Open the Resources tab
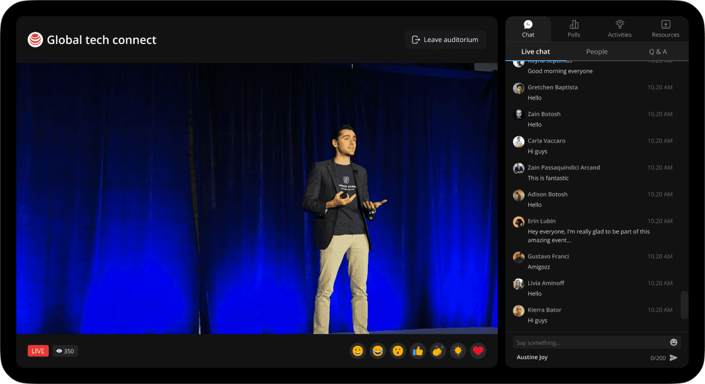705x384 pixels. (666, 29)
